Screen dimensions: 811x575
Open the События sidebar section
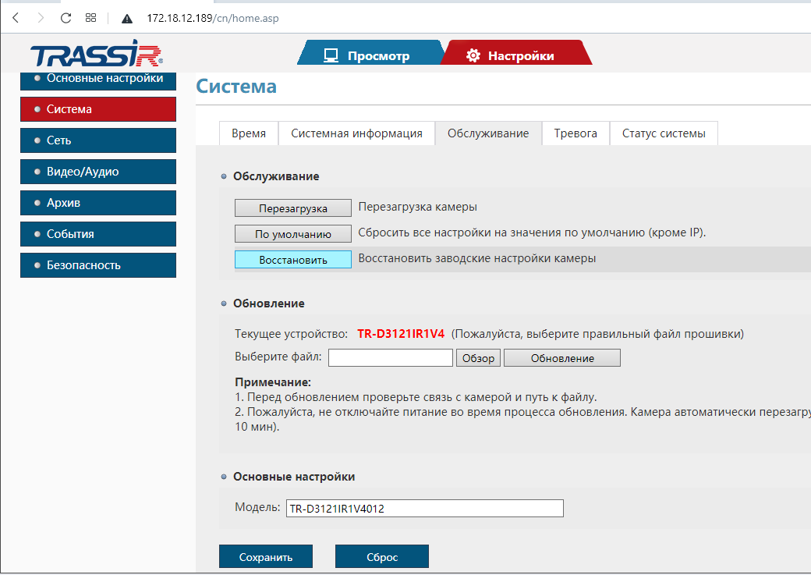click(x=98, y=234)
